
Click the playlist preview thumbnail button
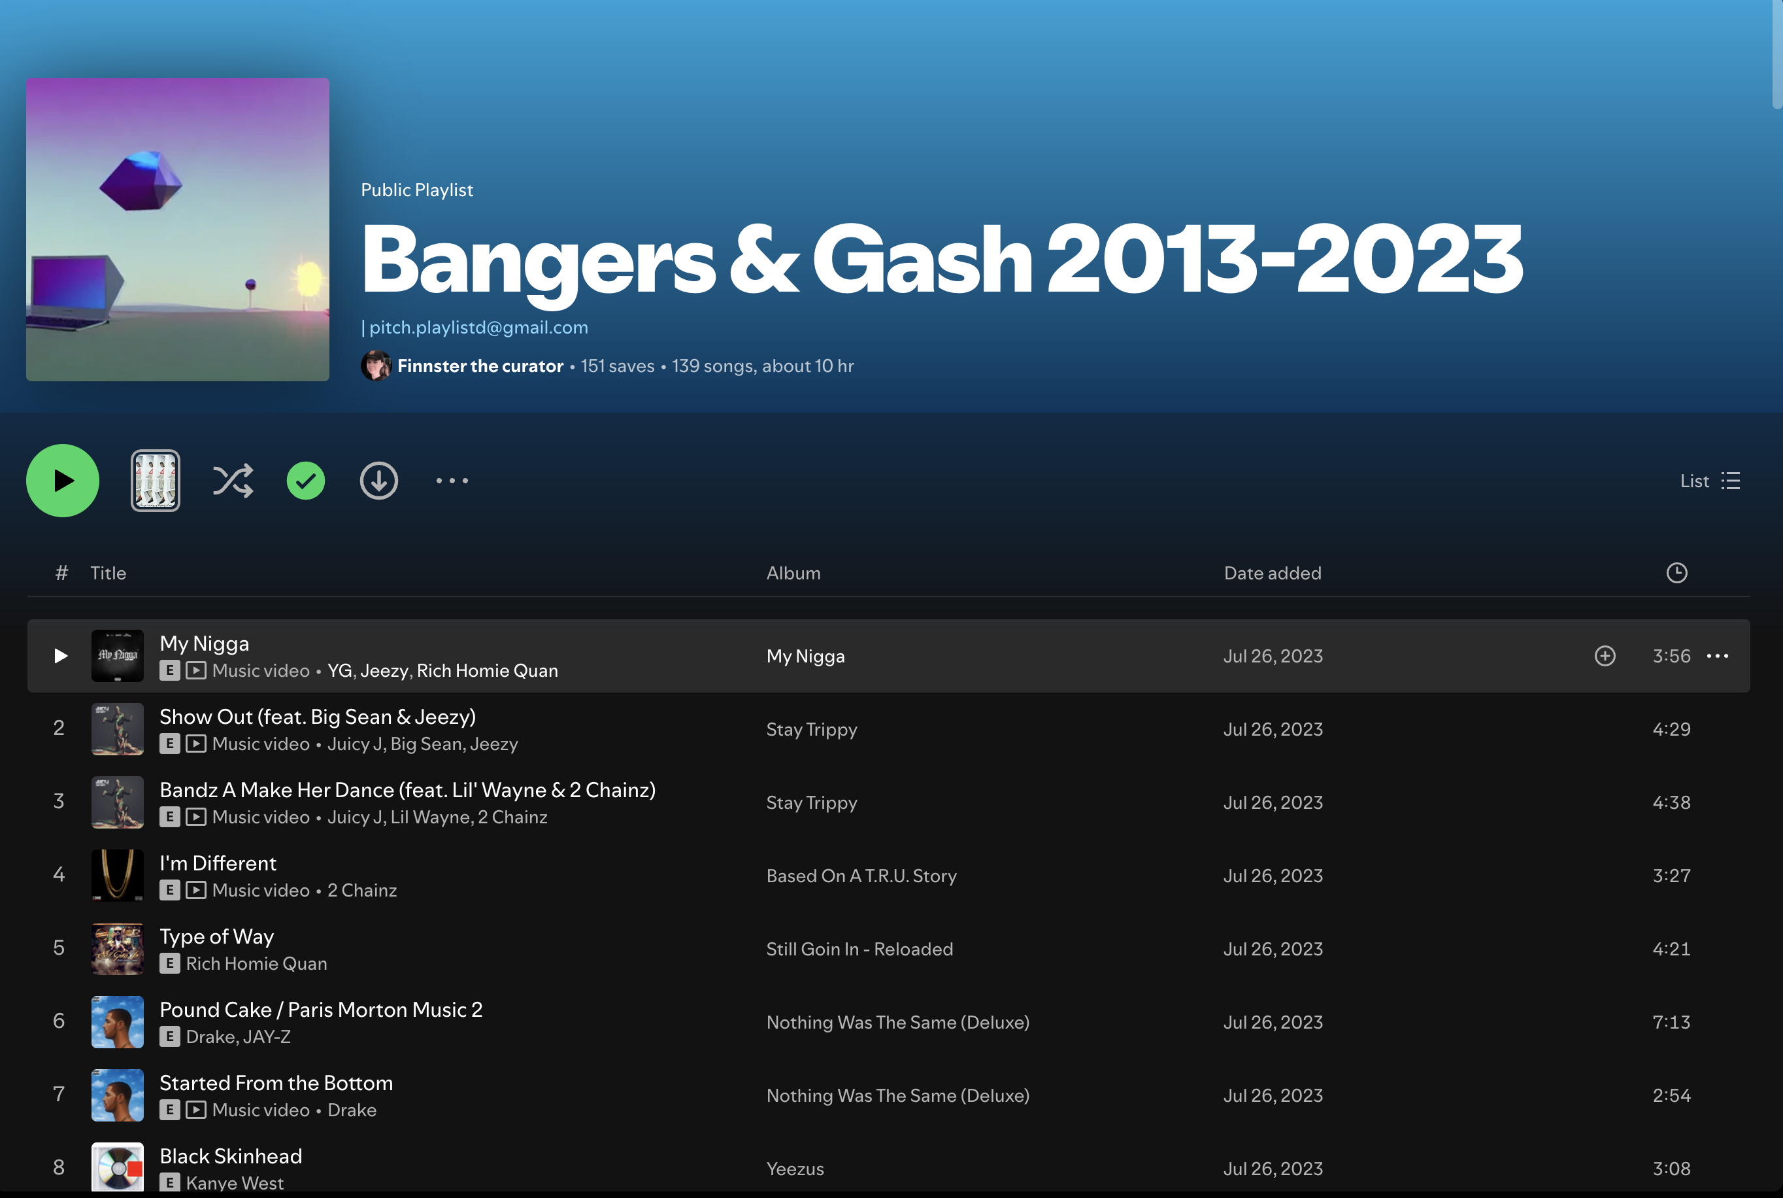(155, 481)
